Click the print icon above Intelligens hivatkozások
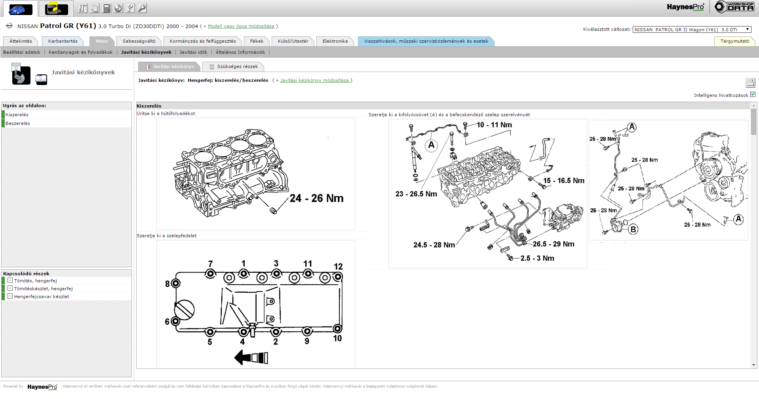 750,82
